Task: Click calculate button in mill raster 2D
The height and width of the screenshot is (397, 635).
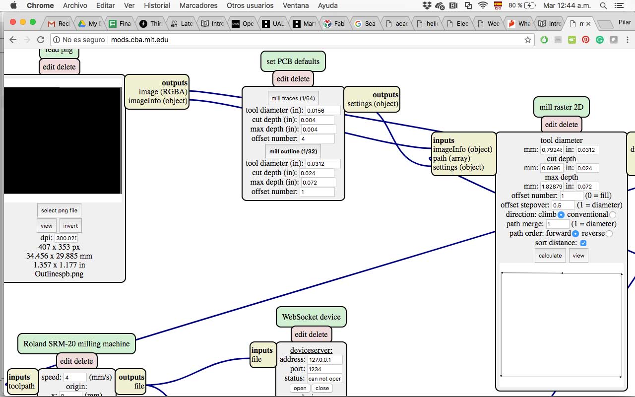Action: (550, 256)
